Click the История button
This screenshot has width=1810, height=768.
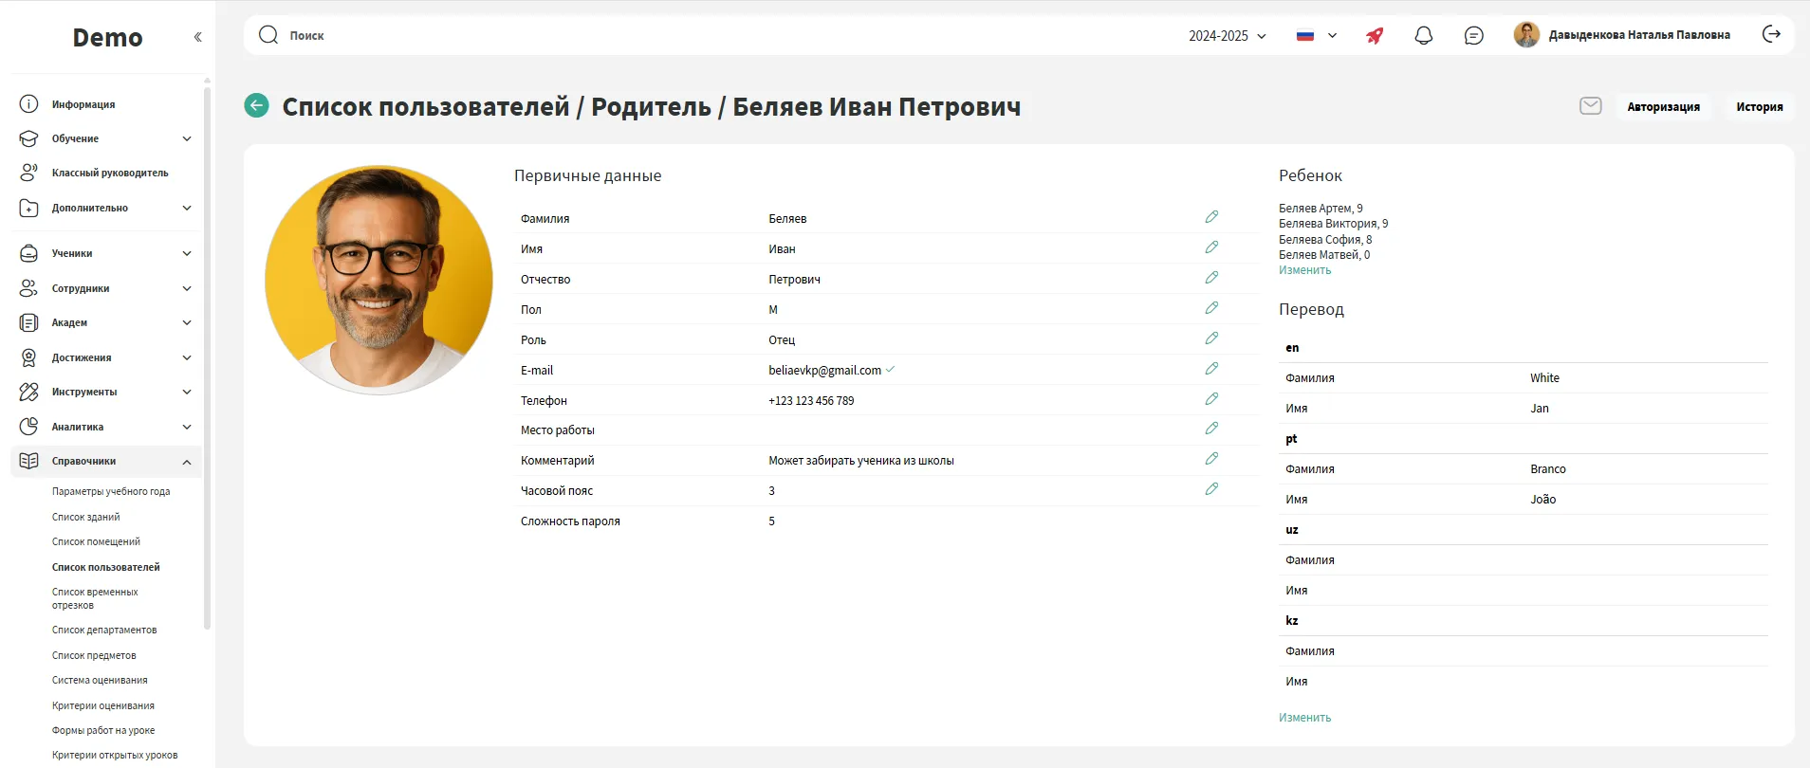point(1759,107)
